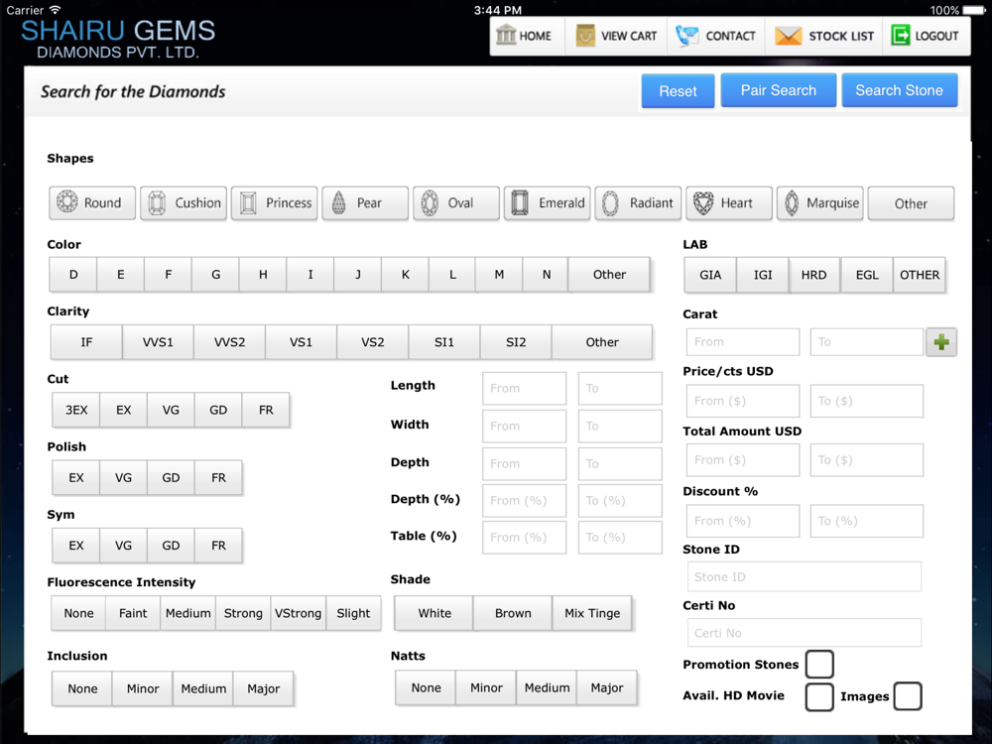The image size is (992, 744).
Task: Focus the Stone ID input field
Action: point(804,576)
